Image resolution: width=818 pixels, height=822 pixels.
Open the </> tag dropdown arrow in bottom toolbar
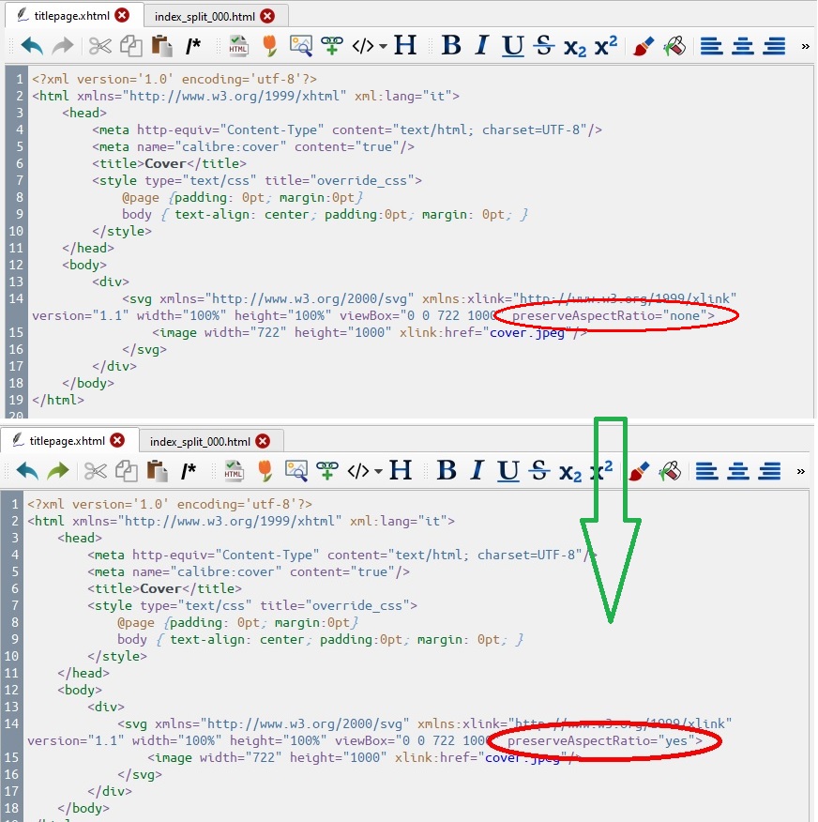(378, 471)
